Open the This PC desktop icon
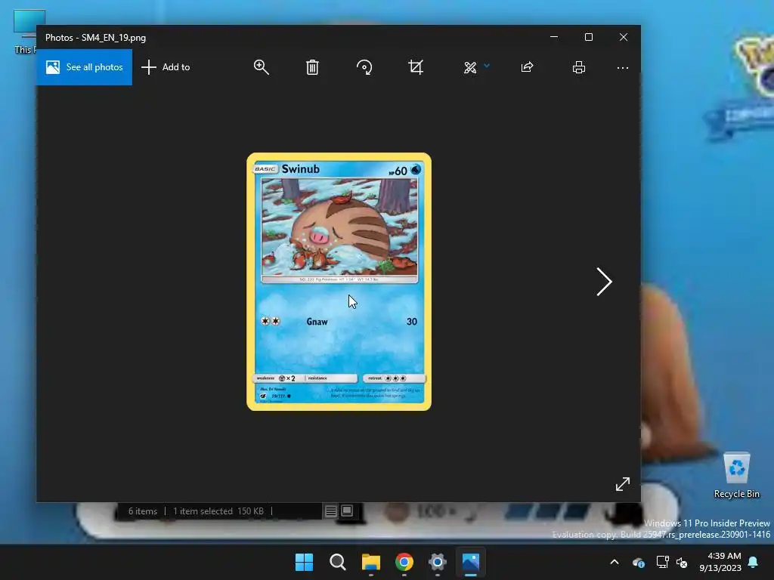Viewport: 774px width, 580px height. click(x=25, y=31)
